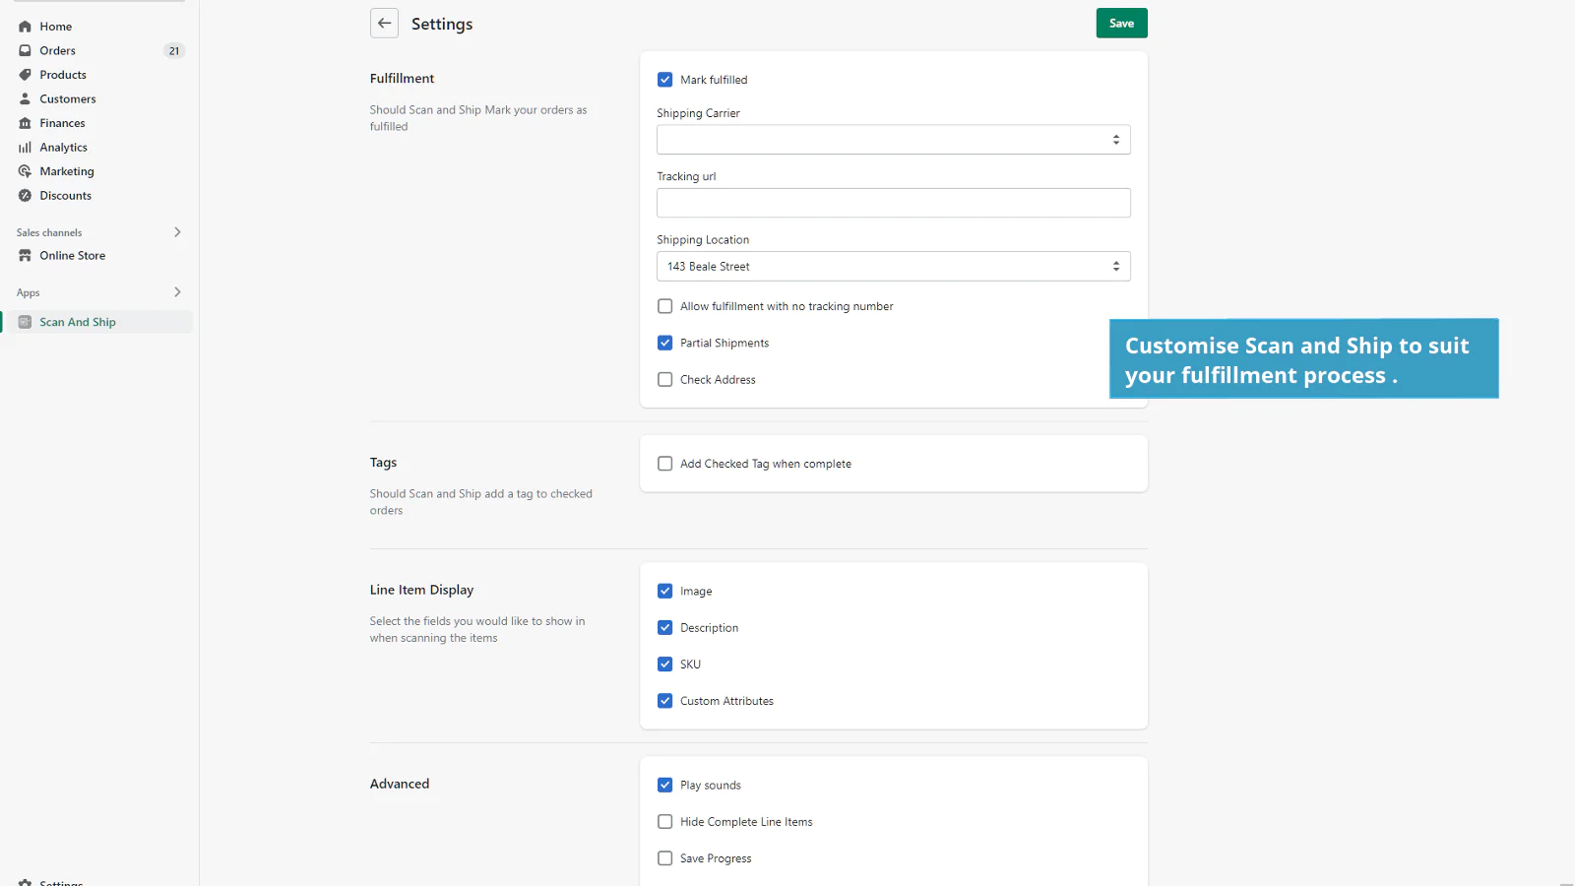Expand the Sales channels section
Image resolution: width=1575 pixels, height=886 pixels.
click(177, 232)
